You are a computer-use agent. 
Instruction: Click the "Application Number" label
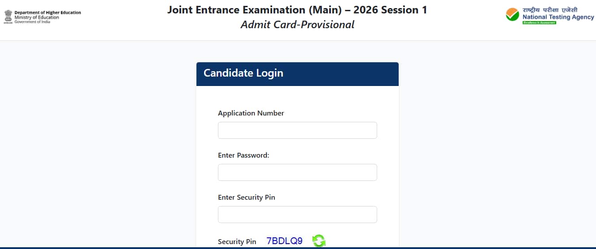(x=251, y=113)
